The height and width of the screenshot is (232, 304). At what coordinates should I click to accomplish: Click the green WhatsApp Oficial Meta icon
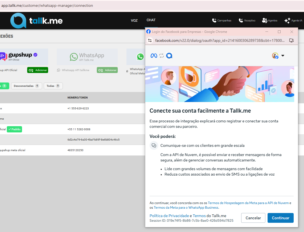[140, 57]
